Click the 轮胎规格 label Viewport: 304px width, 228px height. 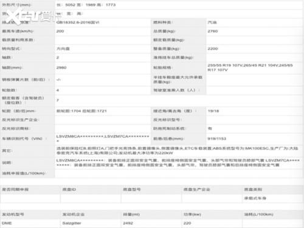pos(163,67)
